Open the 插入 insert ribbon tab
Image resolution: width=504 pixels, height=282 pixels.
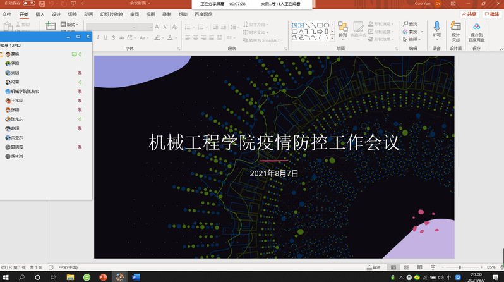tap(40, 13)
